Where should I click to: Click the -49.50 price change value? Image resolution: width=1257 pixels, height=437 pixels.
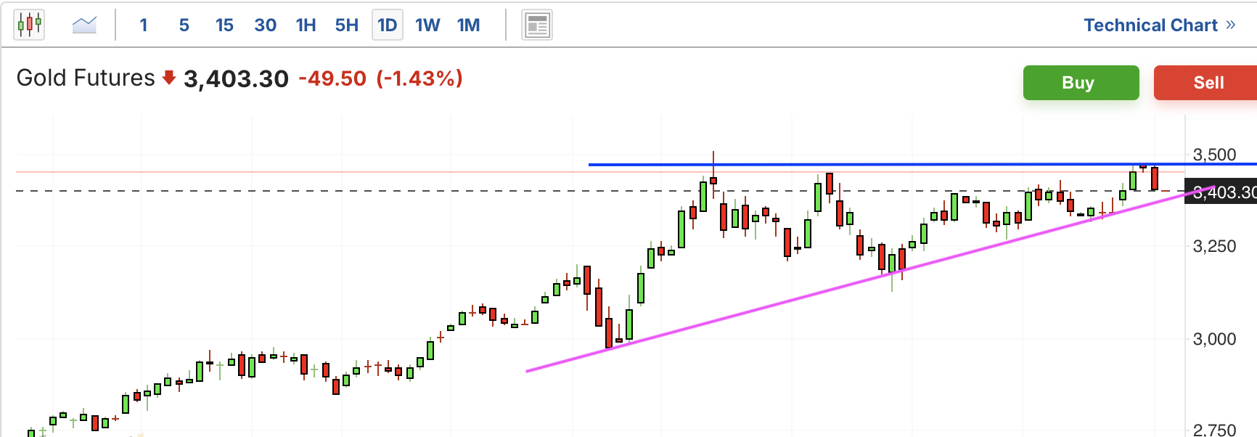click(x=332, y=78)
